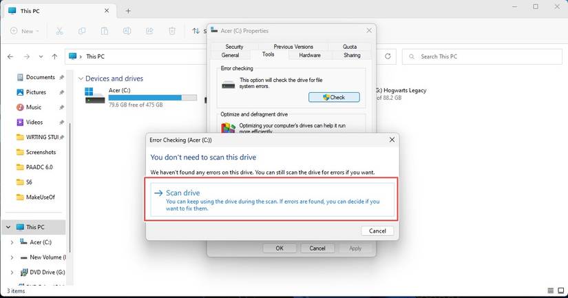
Task: Close the This PC tab
Action: [x=107, y=11]
